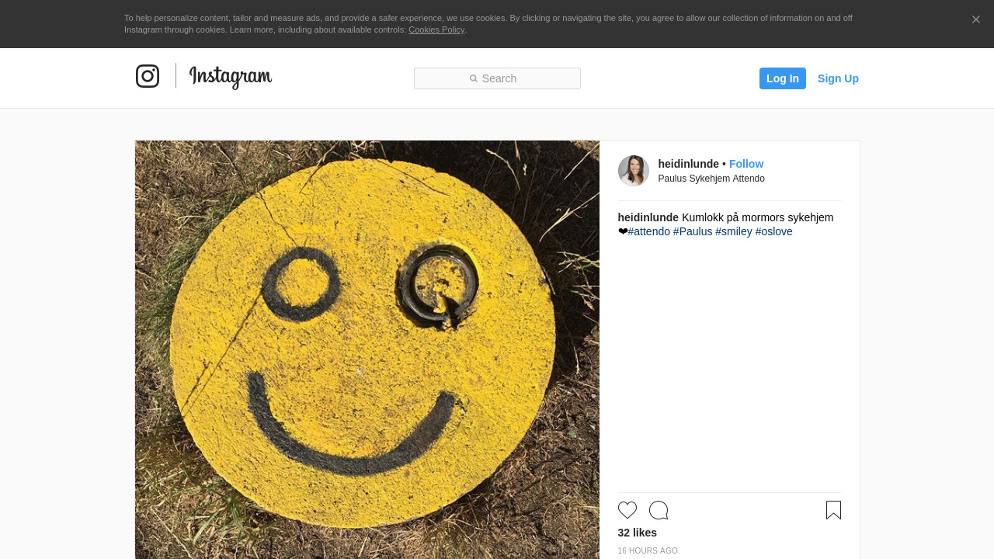
Task: Click the Instagram camera glyph logo
Action: [x=148, y=76]
